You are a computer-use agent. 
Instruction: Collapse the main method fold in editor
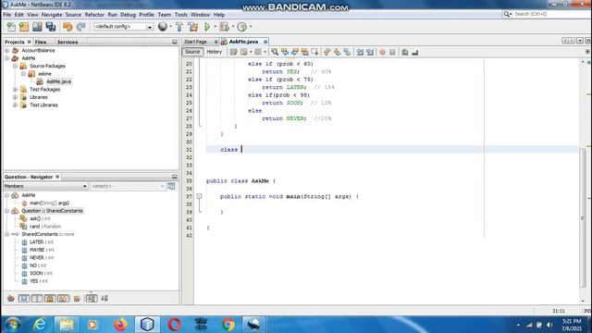coord(200,196)
